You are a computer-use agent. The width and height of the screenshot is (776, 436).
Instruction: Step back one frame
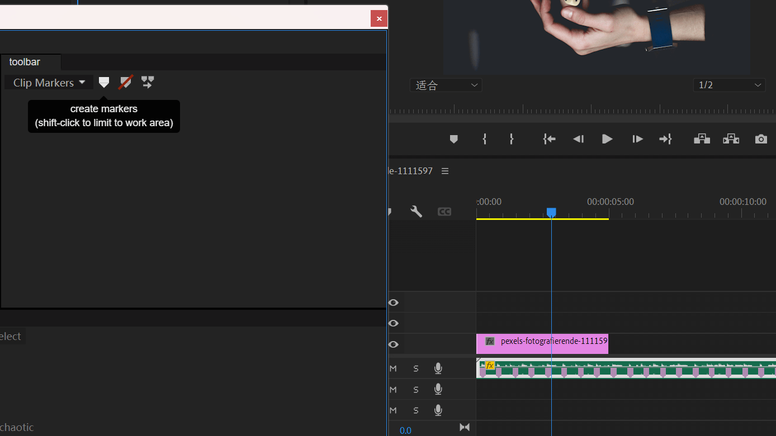pos(579,139)
